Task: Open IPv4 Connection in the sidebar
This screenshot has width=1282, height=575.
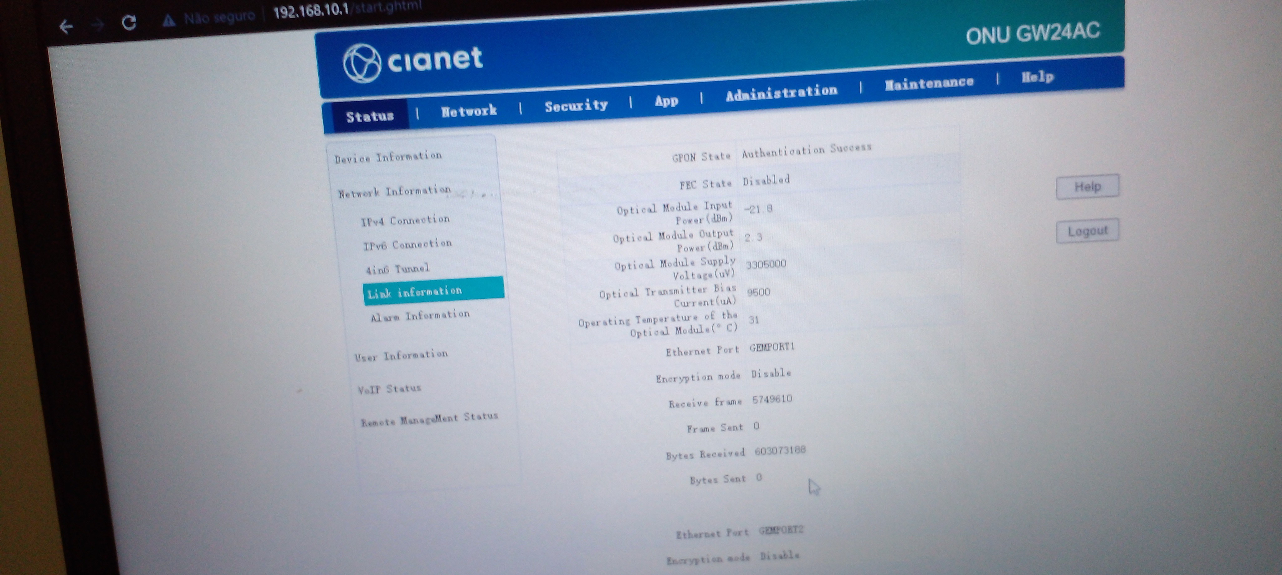Action: click(x=405, y=220)
